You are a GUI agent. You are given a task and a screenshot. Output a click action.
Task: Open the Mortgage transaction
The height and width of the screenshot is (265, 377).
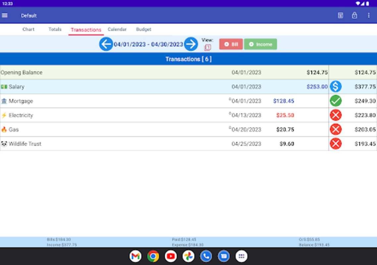click(x=188, y=101)
